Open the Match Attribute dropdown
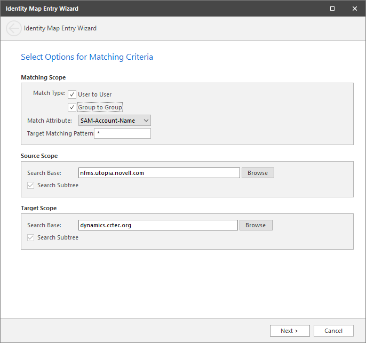Screen dimensions: 366x343 tap(115, 121)
